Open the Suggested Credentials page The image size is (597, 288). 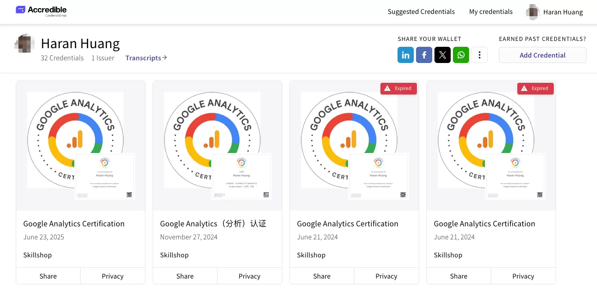(421, 12)
